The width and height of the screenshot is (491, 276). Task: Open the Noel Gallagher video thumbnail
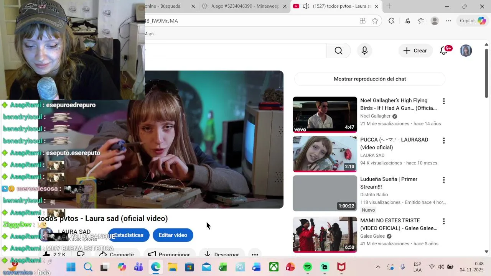click(x=325, y=115)
